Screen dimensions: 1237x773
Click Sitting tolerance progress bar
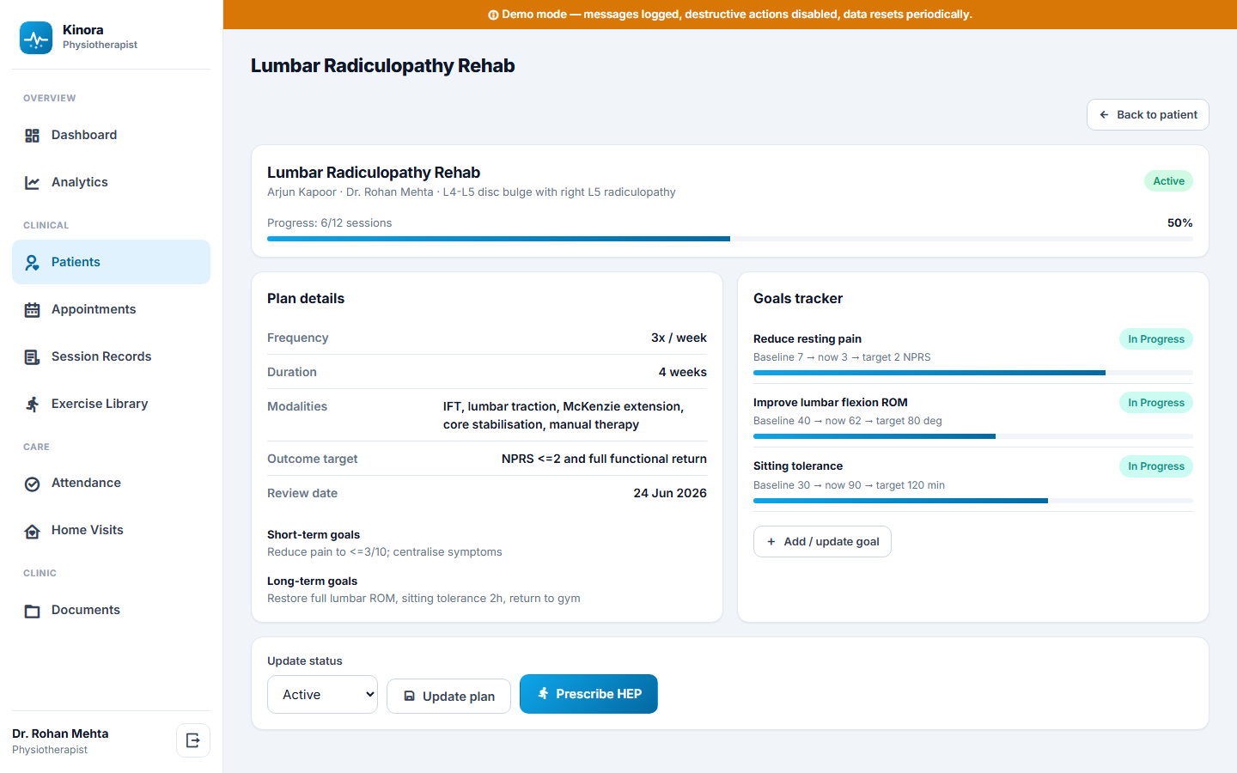click(x=973, y=501)
